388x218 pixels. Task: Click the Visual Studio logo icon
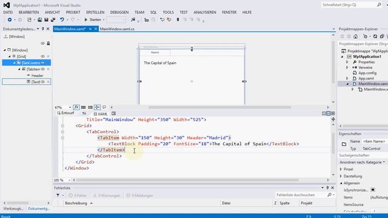point(7,5)
